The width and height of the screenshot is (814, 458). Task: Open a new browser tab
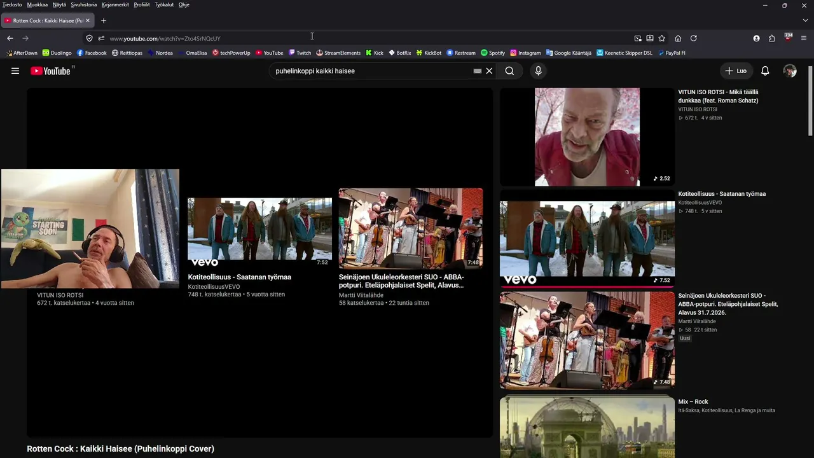(x=104, y=21)
